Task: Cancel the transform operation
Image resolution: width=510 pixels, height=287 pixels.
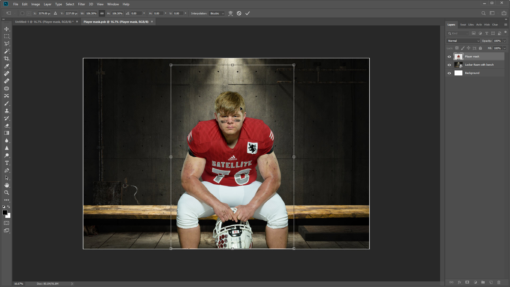Action: [x=239, y=13]
